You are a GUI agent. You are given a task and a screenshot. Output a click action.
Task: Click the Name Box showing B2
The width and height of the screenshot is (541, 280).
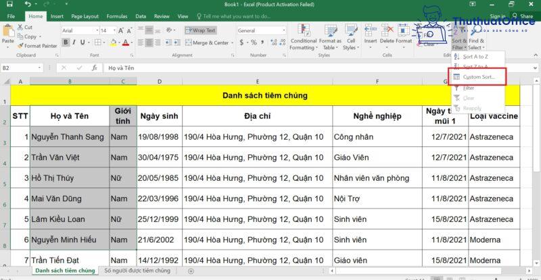point(22,68)
